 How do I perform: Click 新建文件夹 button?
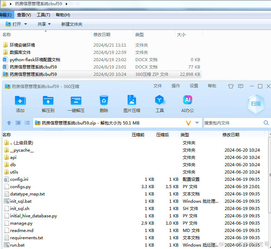[x=72, y=24]
